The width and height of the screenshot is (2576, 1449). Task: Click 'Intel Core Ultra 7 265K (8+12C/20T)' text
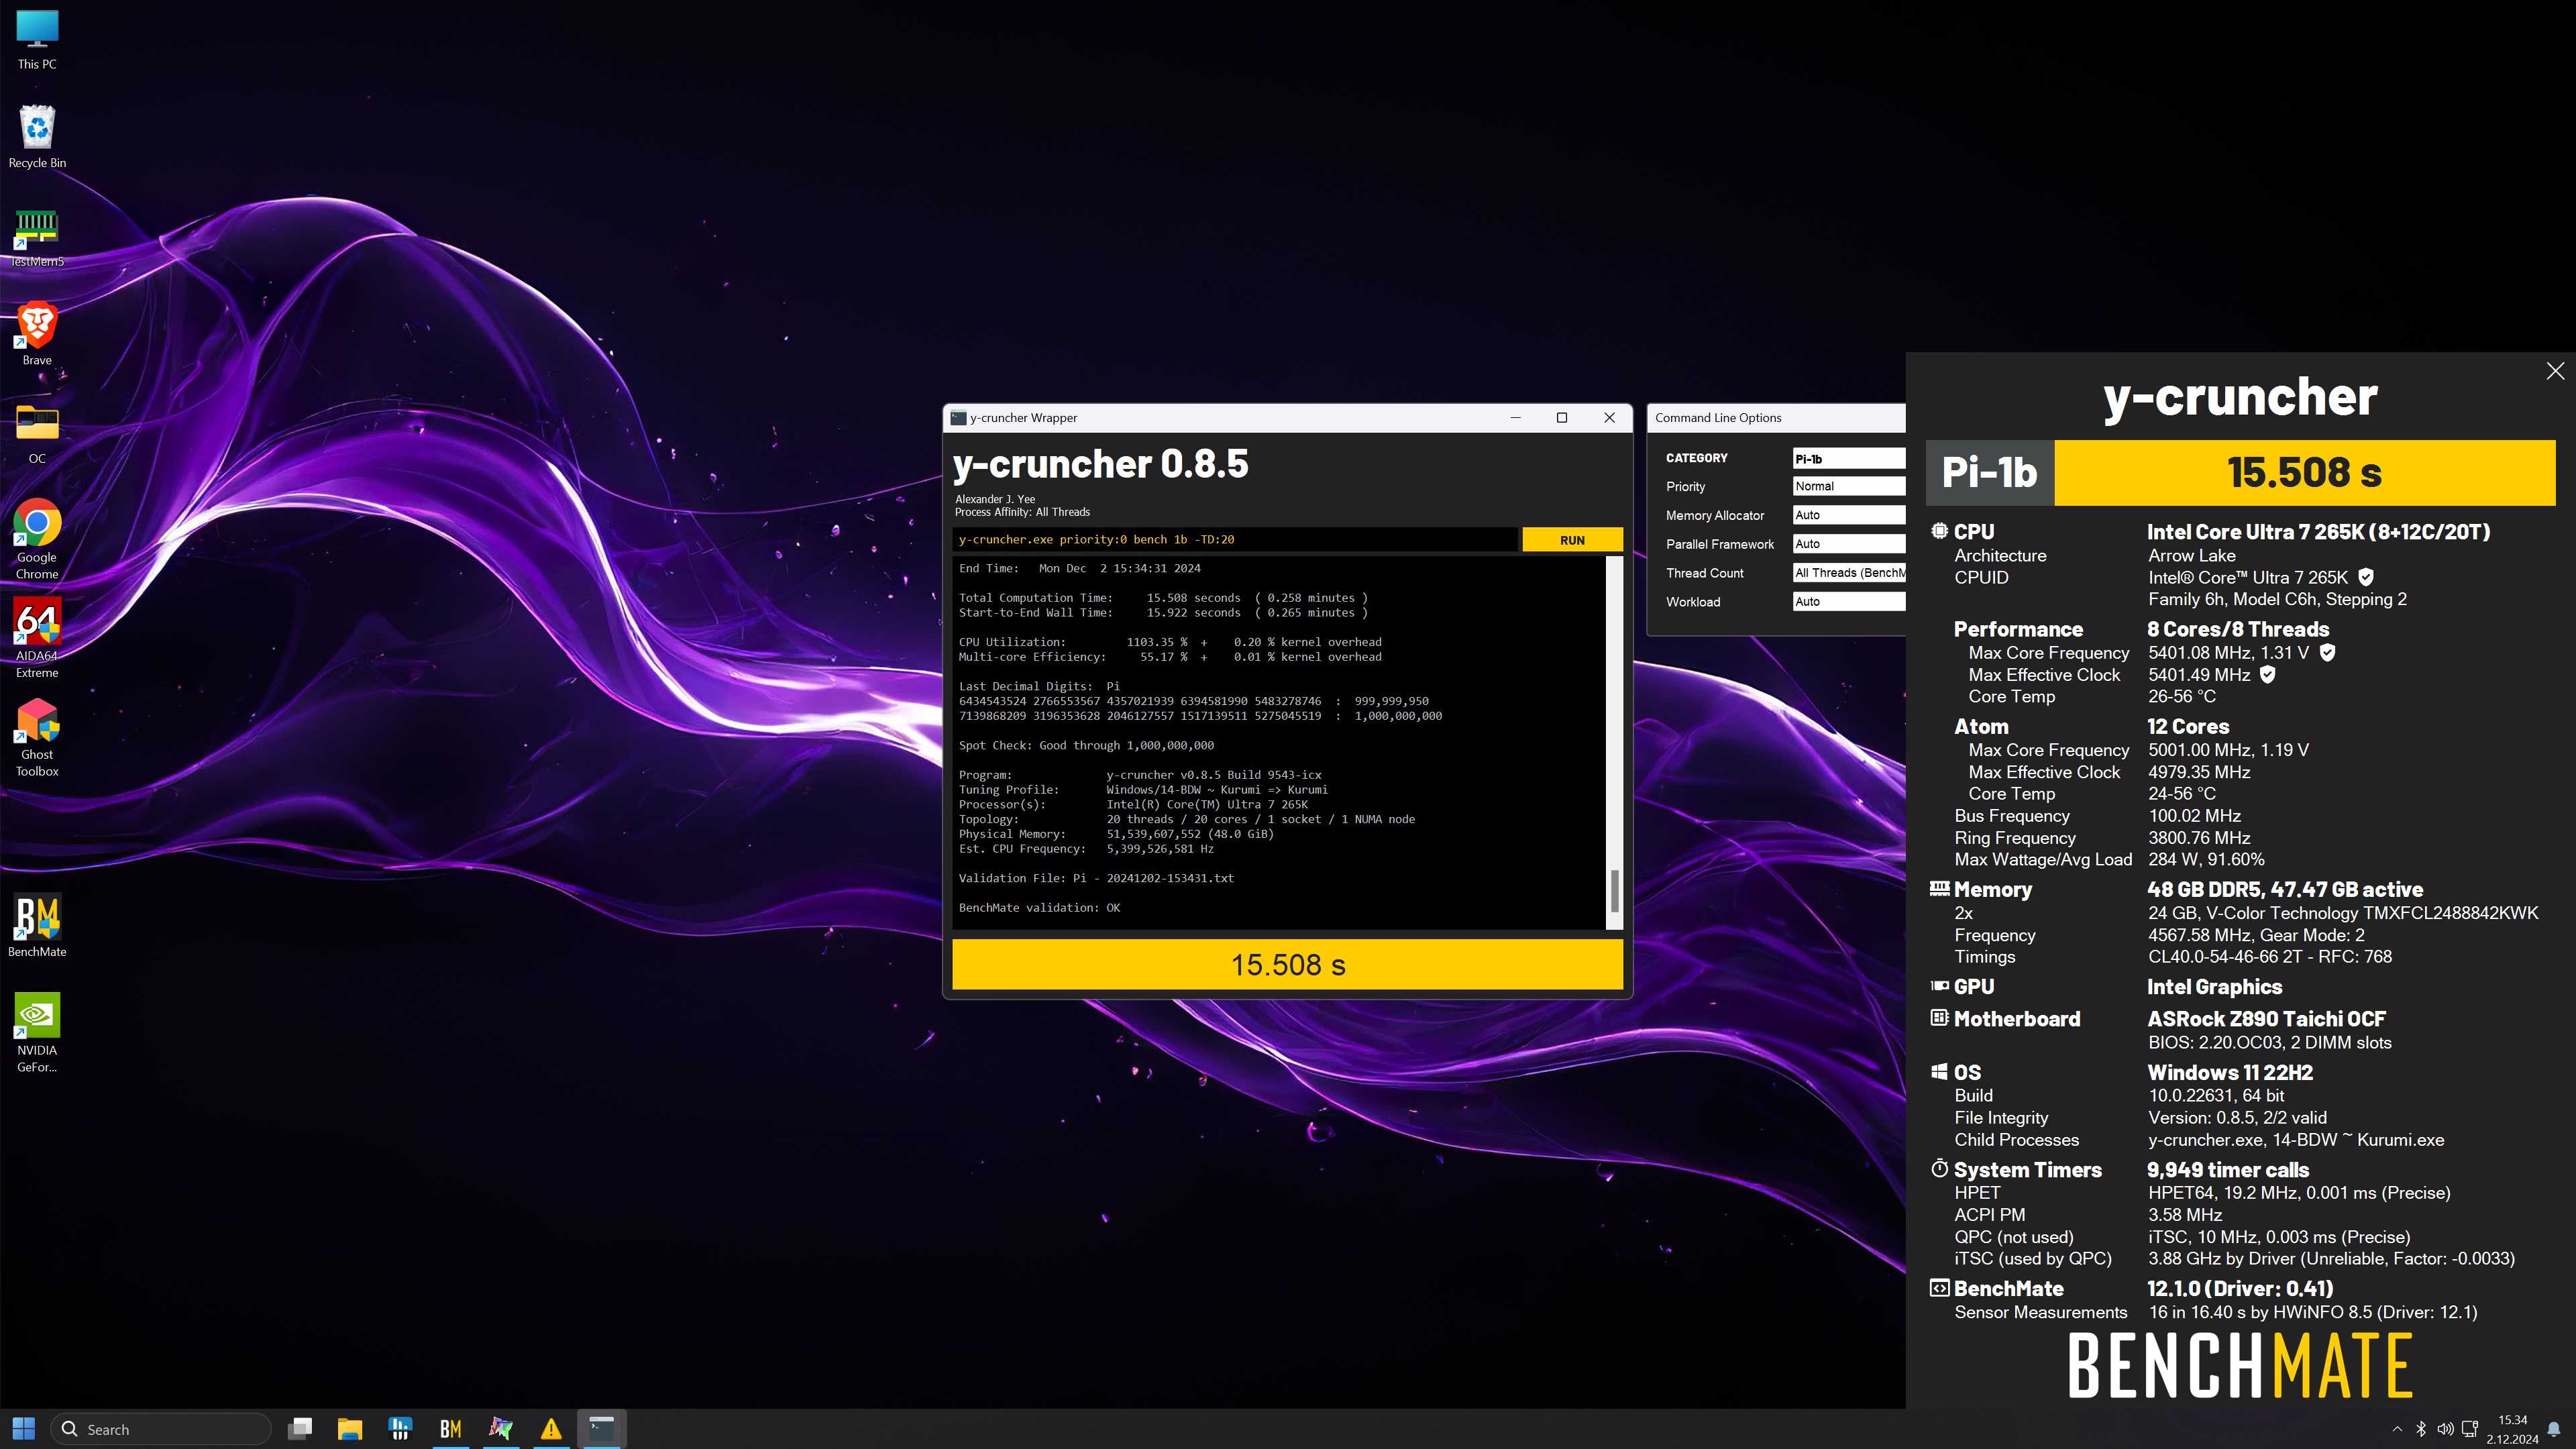tap(2318, 532)
